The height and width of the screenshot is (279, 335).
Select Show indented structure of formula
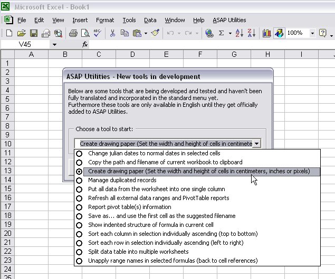click(x=197, y=225)
